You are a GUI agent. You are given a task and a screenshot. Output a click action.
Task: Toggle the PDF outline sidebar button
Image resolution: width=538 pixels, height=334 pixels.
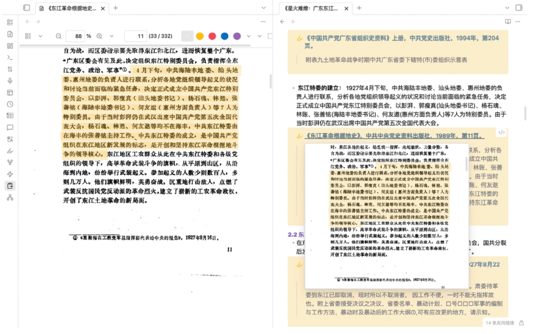pyautogui.click(x=28, y=36)
